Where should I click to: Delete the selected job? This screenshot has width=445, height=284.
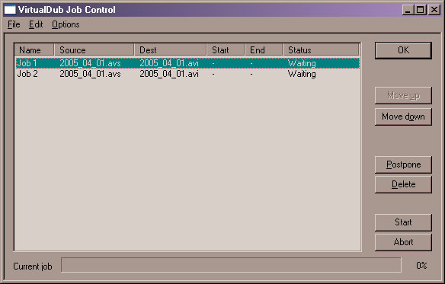click(x=403, y=184)
